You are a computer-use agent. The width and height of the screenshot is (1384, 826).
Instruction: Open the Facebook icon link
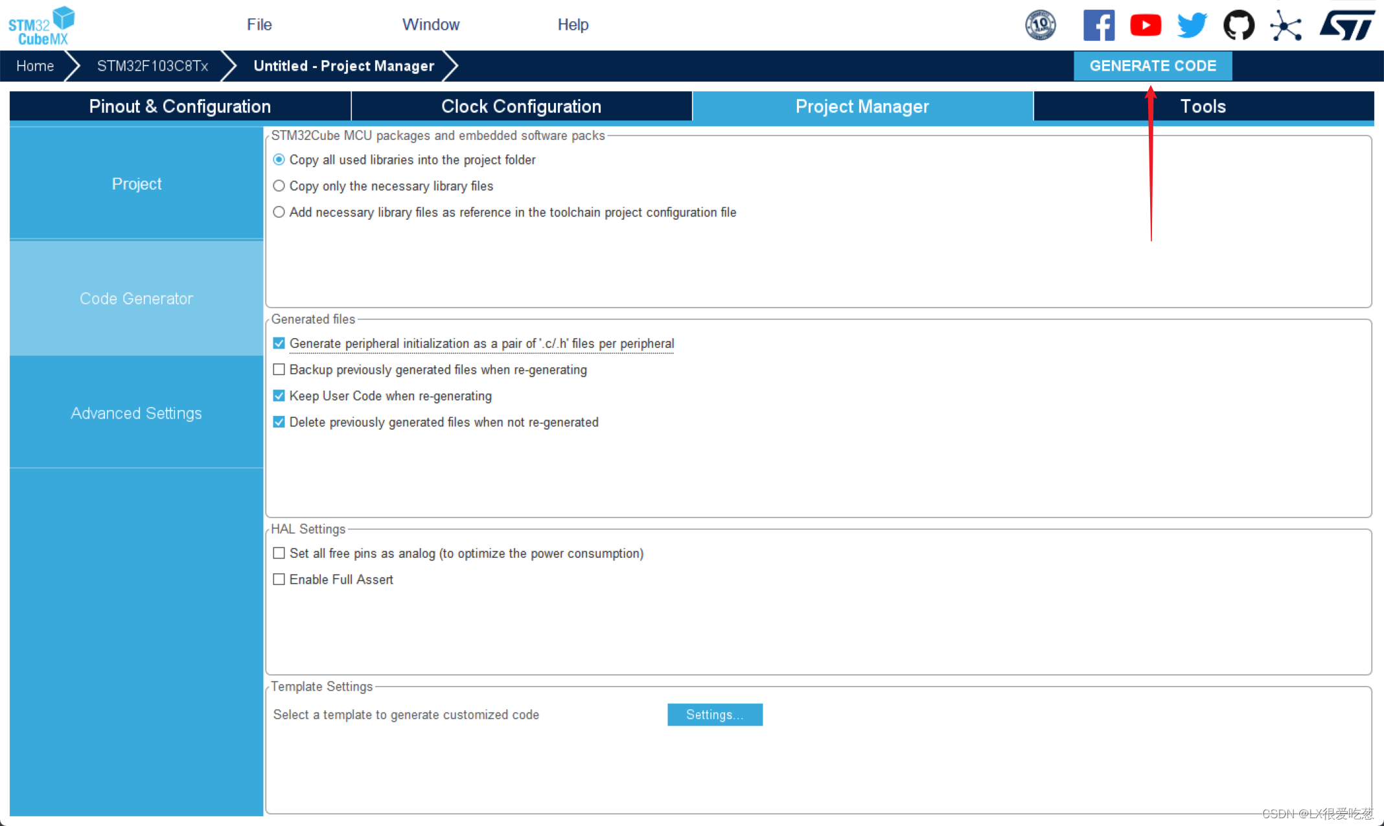tap(1099, 25)
